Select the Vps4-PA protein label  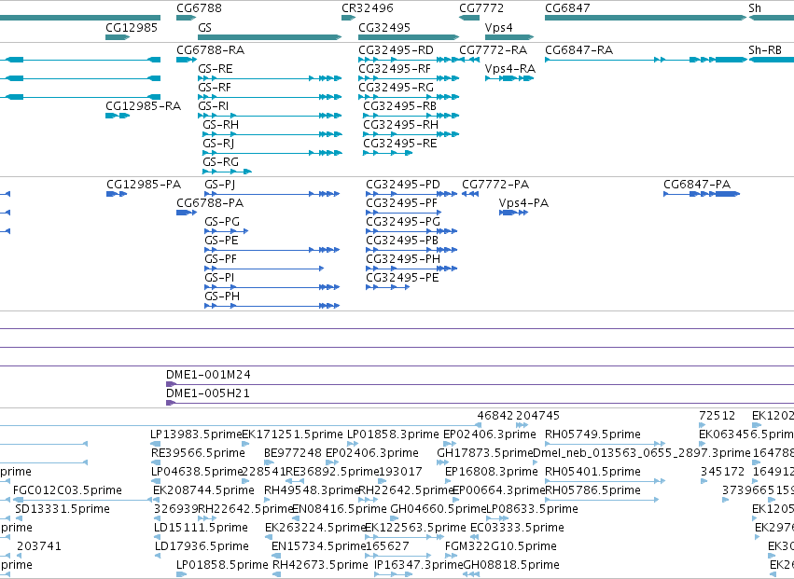pos(523,203)
